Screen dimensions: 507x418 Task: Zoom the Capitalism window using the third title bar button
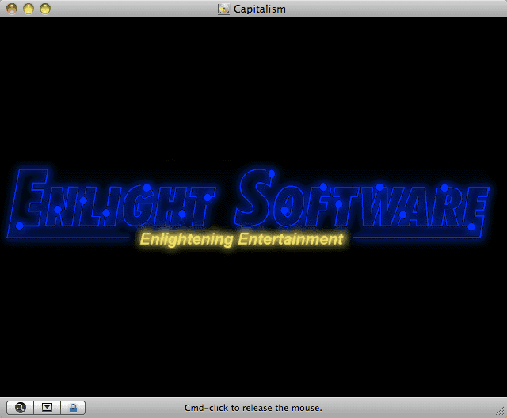pyautogui.click(x=45, y=9)
